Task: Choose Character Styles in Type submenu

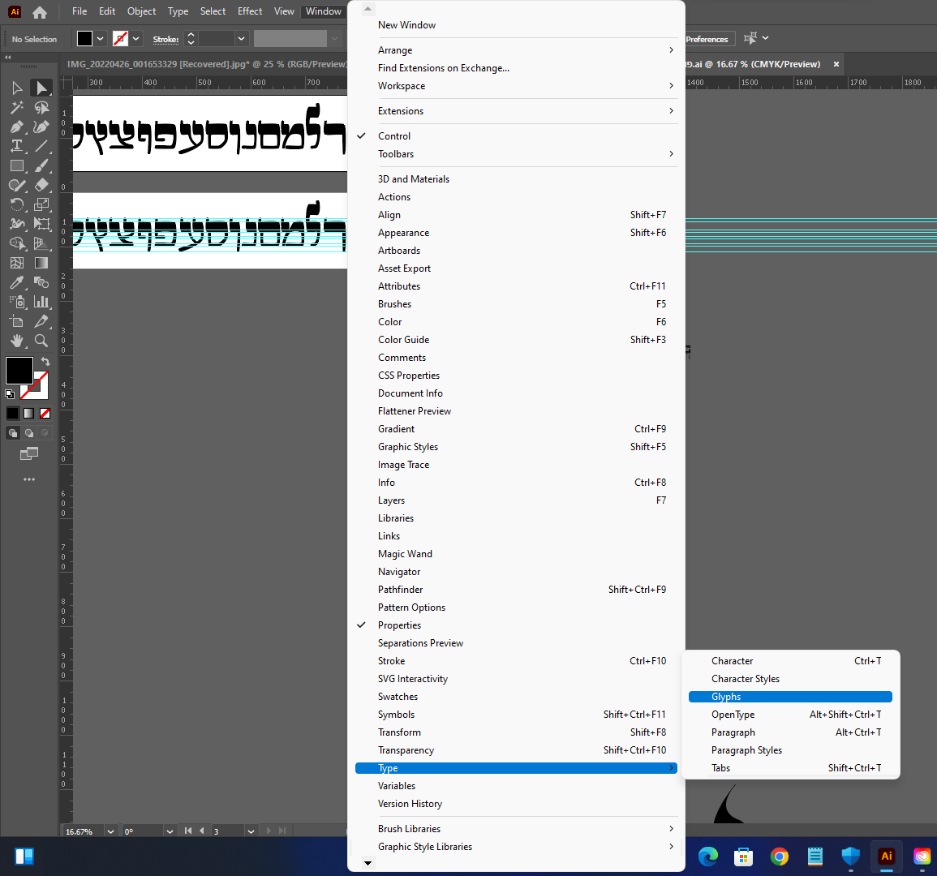Action: click(x=790, y=679)
